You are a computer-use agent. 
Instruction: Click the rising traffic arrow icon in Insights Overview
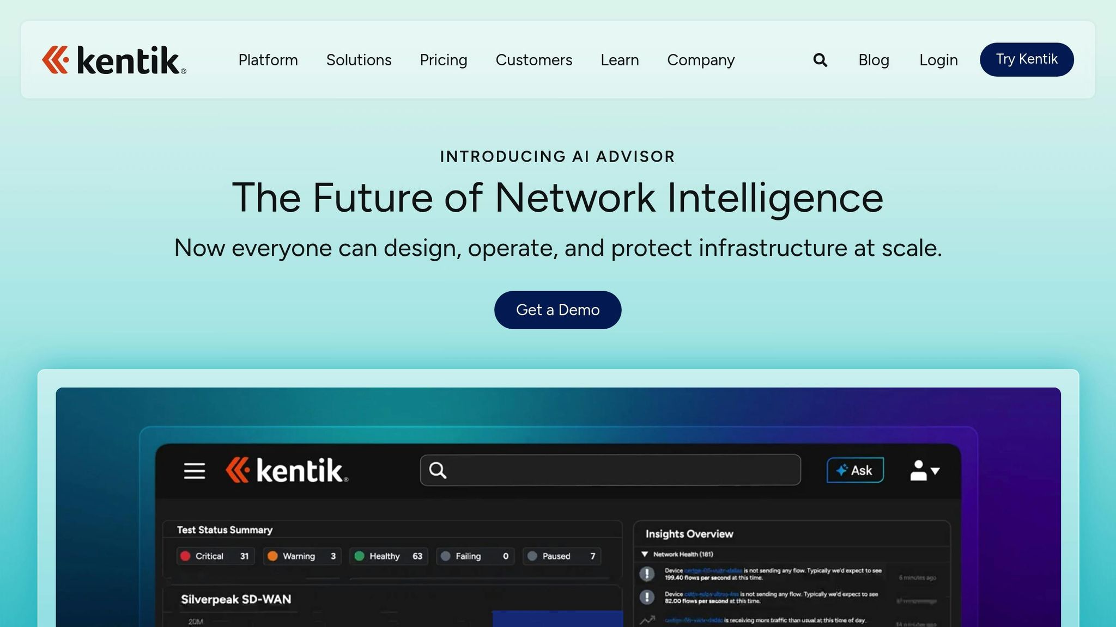648,619
